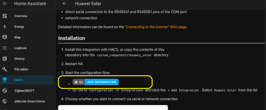
Task: Click the Energy lightning bolt icon
Action: (4, 27)
